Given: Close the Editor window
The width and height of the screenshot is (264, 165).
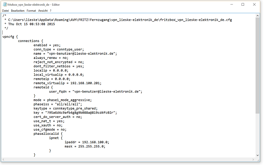Looking at the screenshot, I should 254,4.
